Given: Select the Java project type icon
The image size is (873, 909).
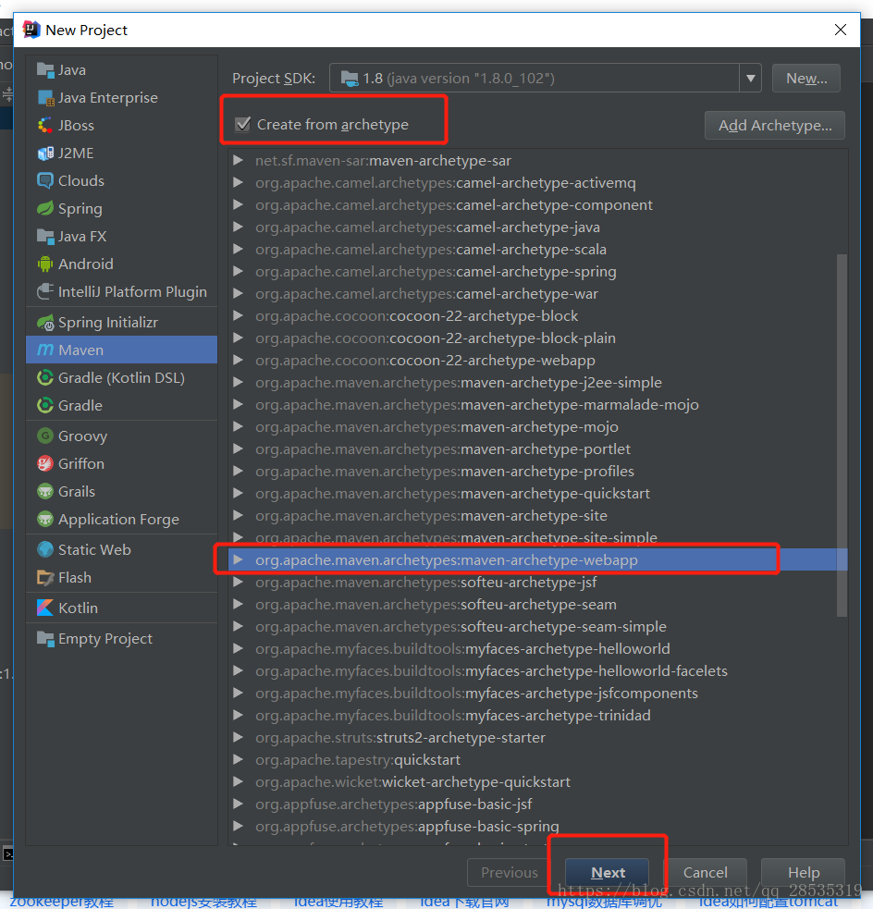Looking at the screenshot, I should (45, 70).
